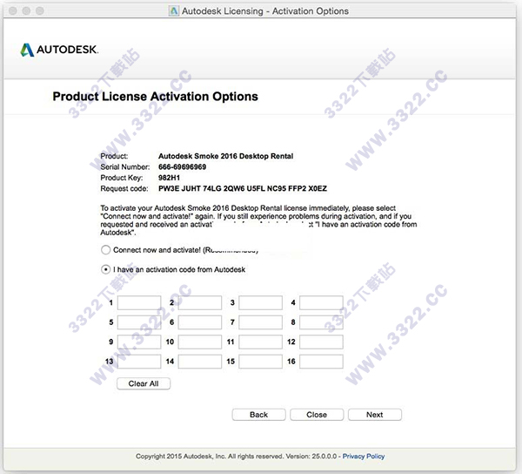
Task: Click activation code field 12
Action: [321, 342]
